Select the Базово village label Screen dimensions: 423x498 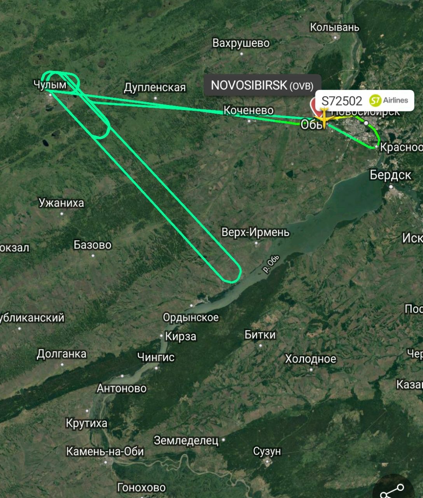click(x=93, y=245)
